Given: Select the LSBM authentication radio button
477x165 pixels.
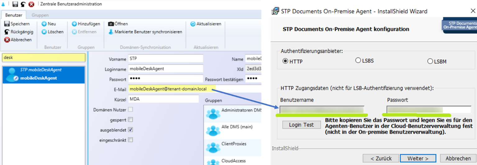Looking at the screenshot, I should 430,61.
